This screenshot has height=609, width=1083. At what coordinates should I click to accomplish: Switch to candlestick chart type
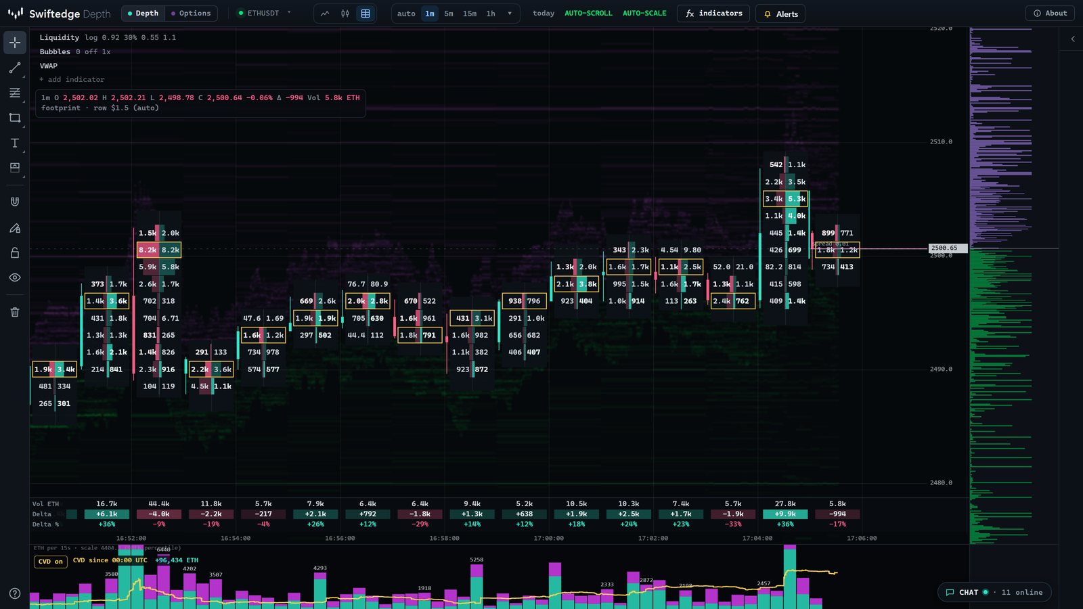345,14
